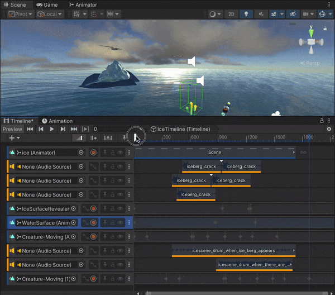Open the add track plus dropdown

(15, 138)
